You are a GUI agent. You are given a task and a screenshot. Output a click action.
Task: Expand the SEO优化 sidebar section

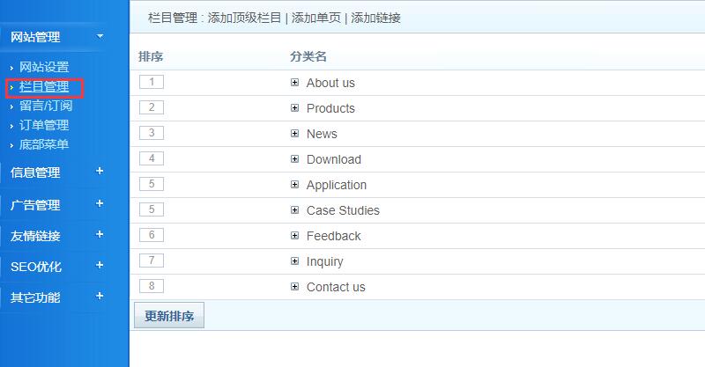coord(100,266)
